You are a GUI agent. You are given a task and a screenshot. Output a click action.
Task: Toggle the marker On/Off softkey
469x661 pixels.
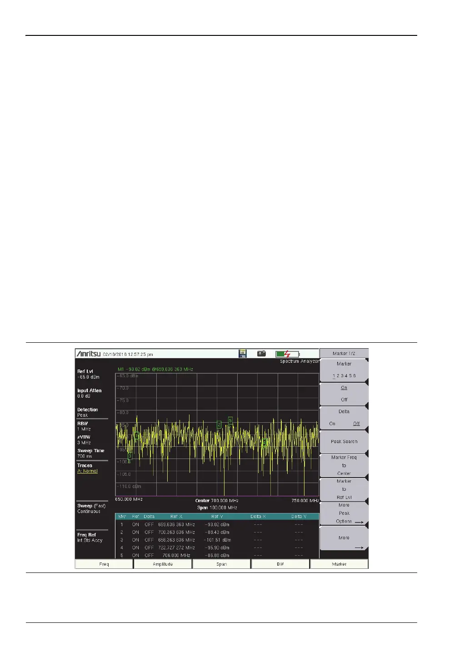pos(344,394)
